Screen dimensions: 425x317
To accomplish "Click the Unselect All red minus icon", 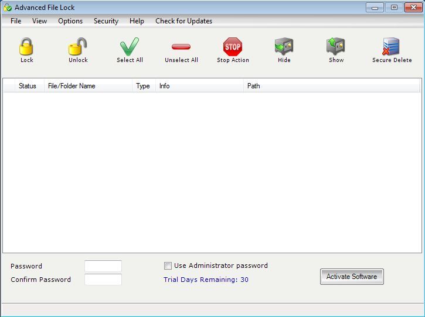I will 181,47.
